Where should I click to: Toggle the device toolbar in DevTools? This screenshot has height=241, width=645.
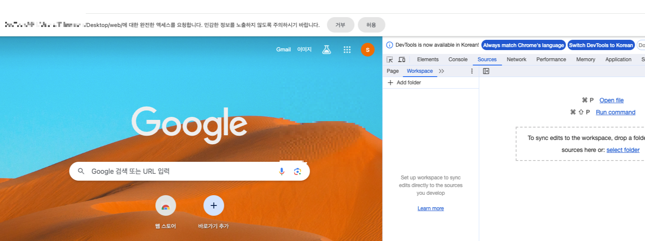[x=402, y=60]
